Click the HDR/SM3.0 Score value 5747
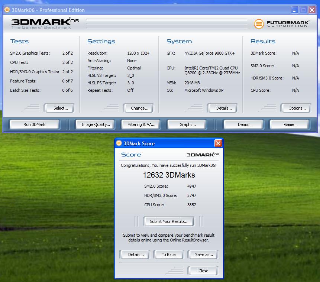 (x=192, y=195)
